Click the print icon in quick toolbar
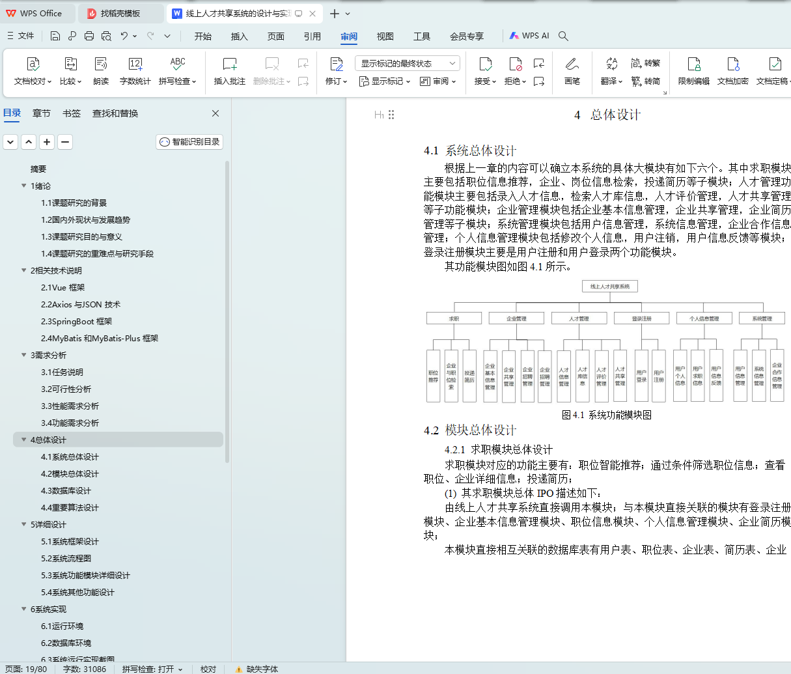The height and width of the screenshot is (674, 791). coord(89,36)
